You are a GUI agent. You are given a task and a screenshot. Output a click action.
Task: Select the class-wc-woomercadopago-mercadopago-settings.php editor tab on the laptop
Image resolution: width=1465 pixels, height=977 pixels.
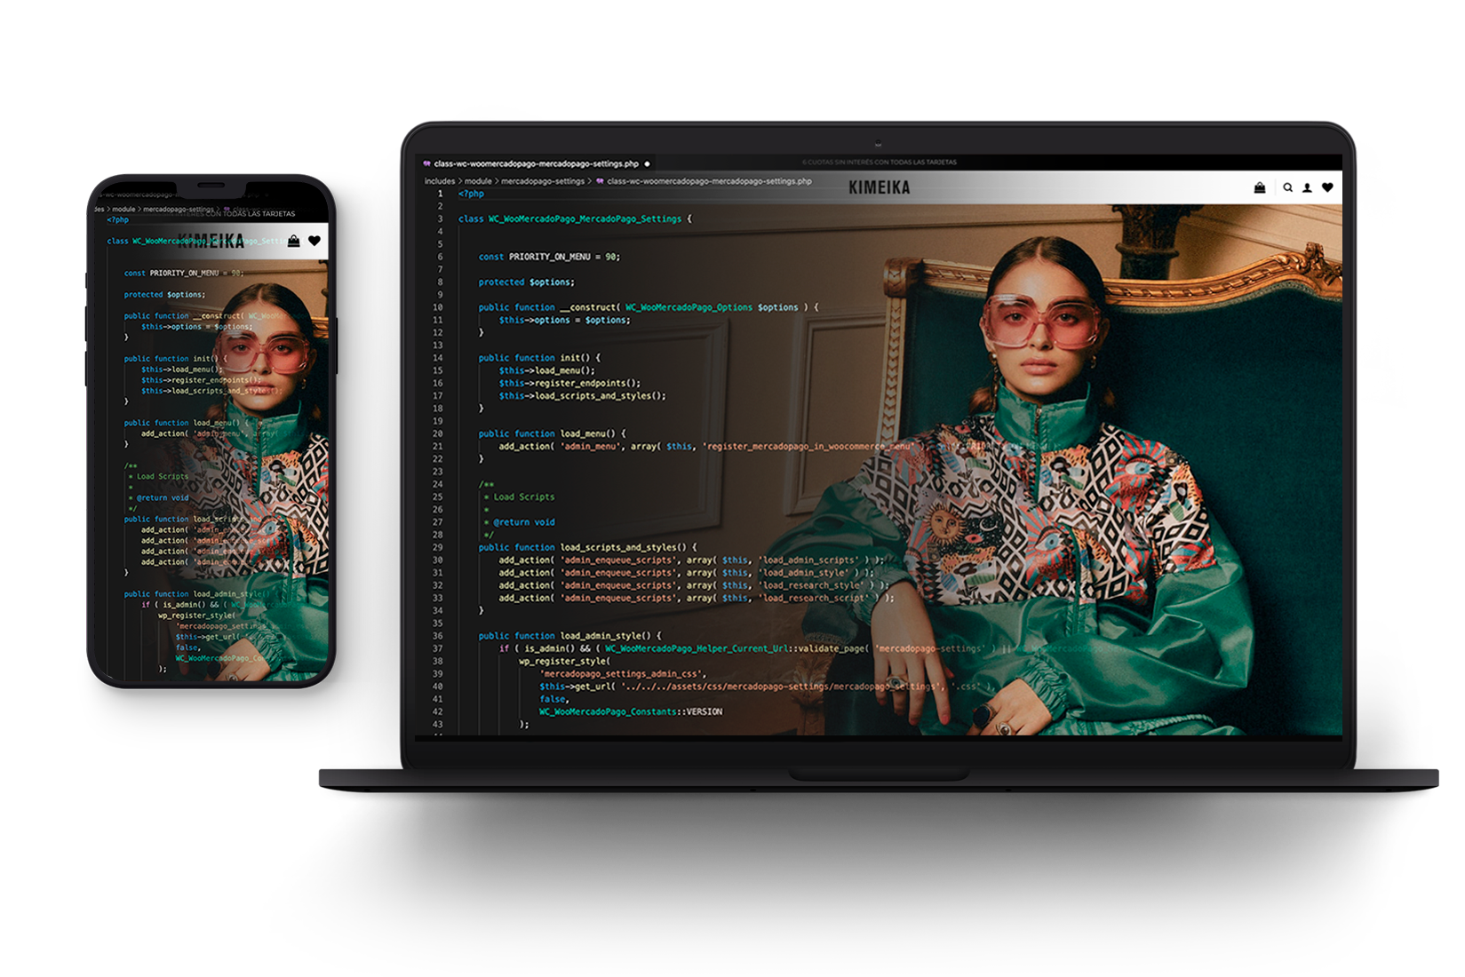pyautogui.click(x=536, y=163)
